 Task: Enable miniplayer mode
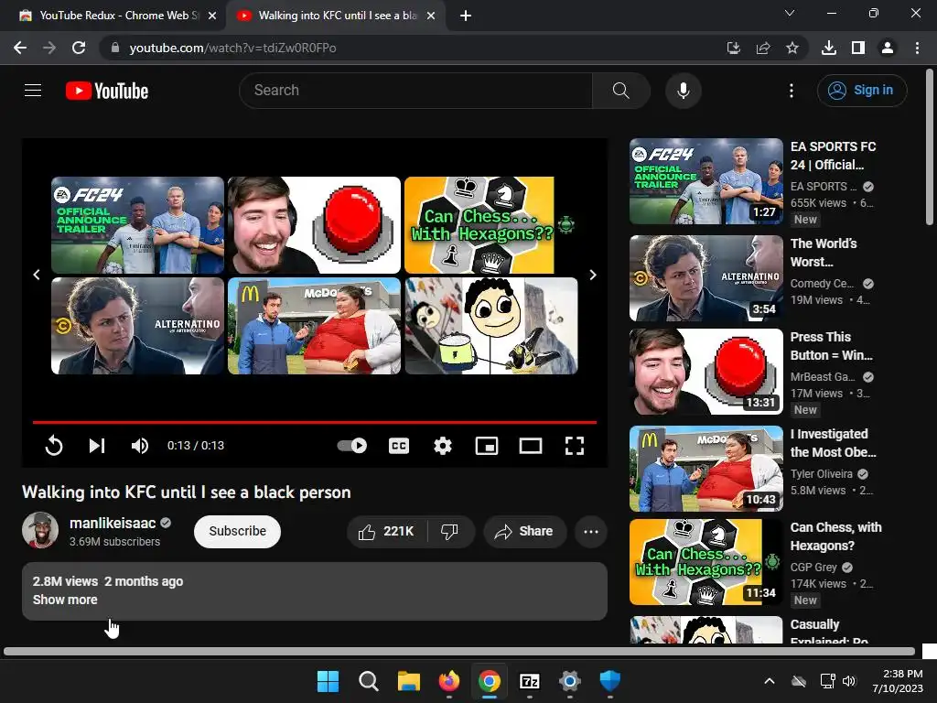[487, 446]
